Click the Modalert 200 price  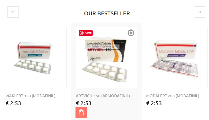tap(154, 103)
